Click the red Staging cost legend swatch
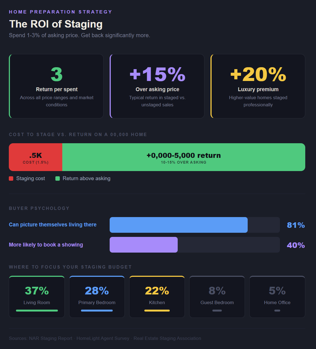The image size is (316, 349). click(x=11, y=178)
